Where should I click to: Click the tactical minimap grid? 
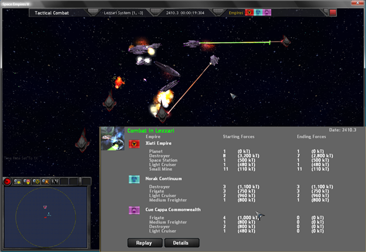46,217
